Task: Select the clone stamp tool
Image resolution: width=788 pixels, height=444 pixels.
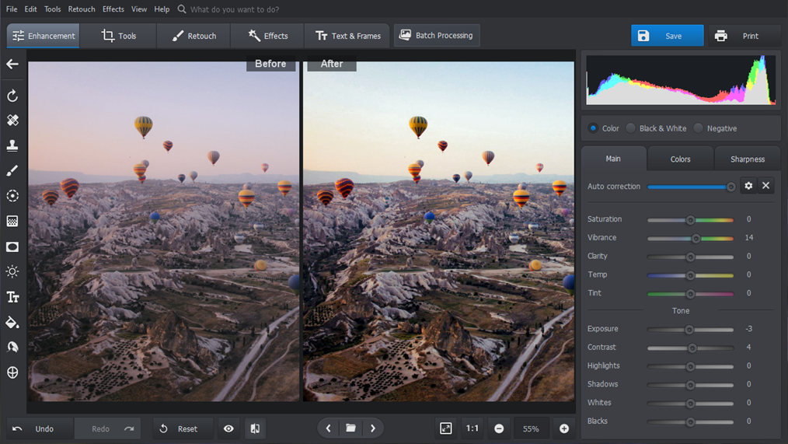Action: tap(12, 145)
